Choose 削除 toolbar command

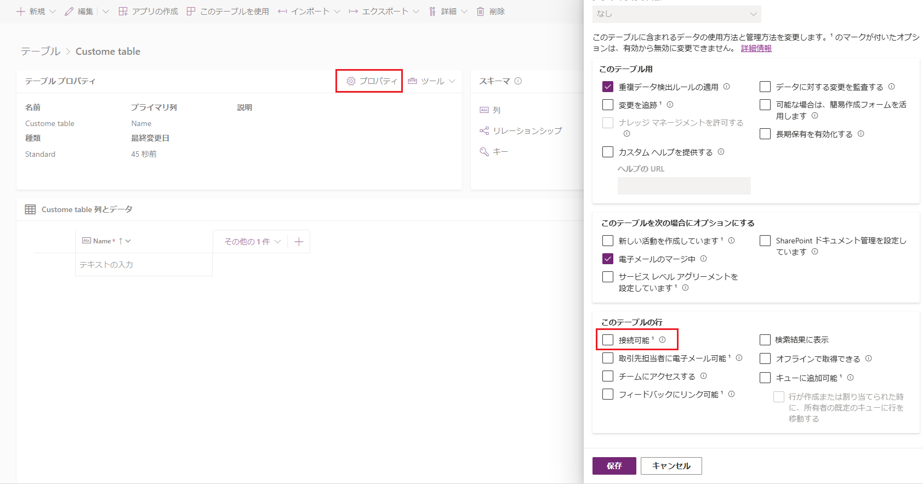[491, 12]
